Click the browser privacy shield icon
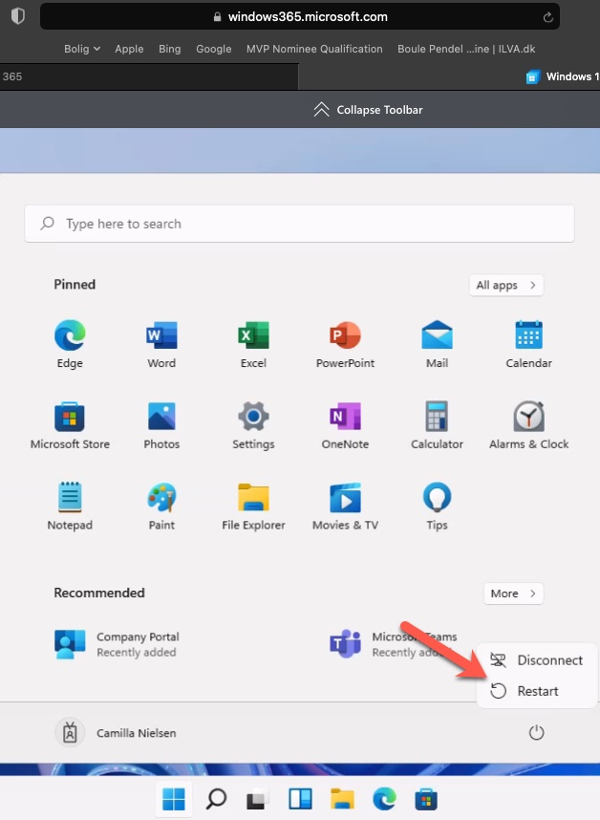The image size is (600, 820). [18, 16]
